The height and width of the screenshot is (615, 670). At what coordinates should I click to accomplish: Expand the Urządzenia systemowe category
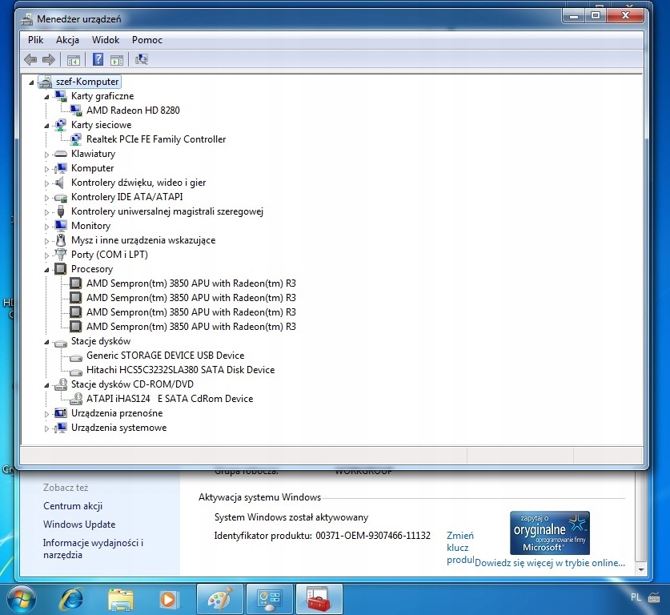(46, 428)
